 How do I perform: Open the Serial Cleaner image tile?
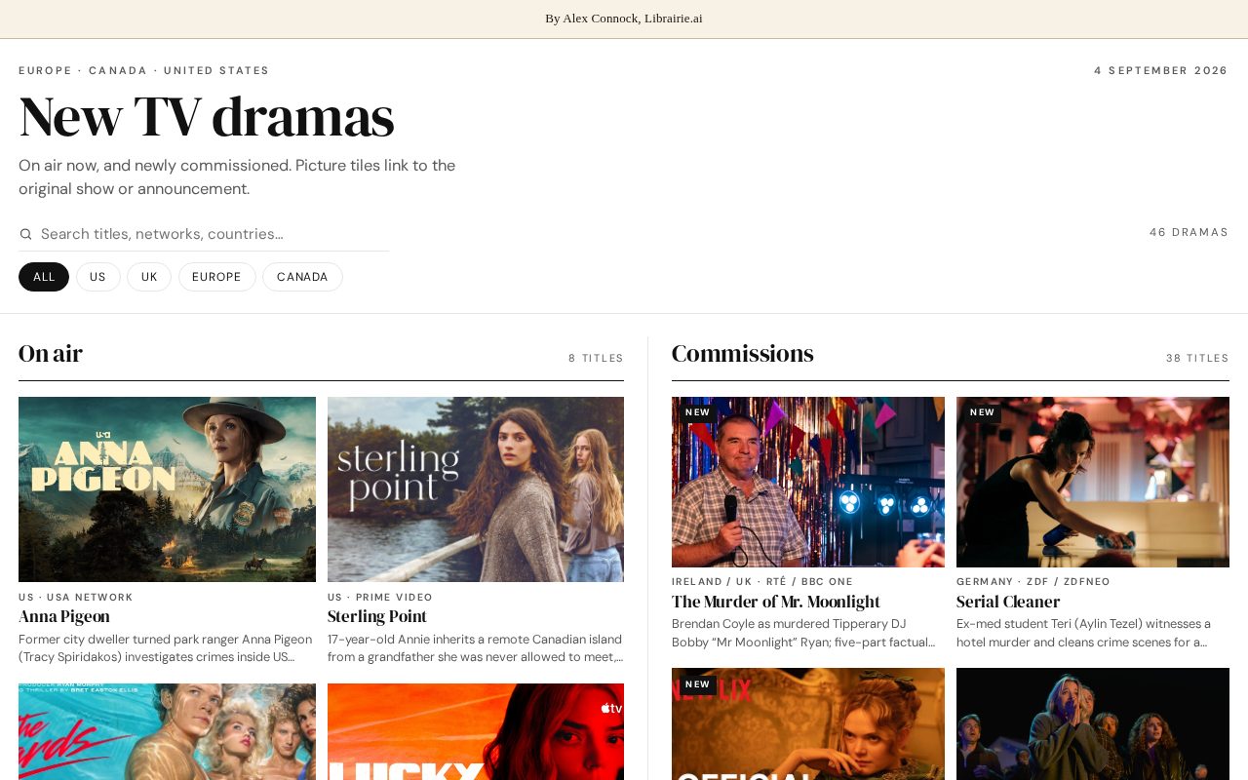(1093, 482)
